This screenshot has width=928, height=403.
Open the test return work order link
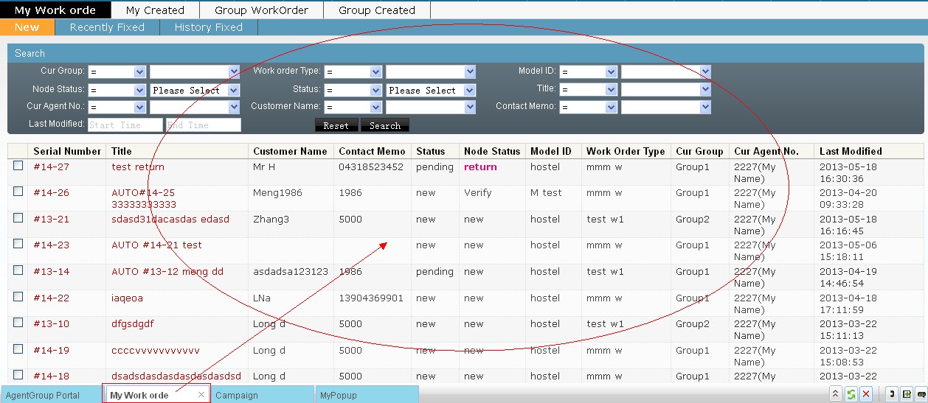pyautogui.click(x=138, y=167)
